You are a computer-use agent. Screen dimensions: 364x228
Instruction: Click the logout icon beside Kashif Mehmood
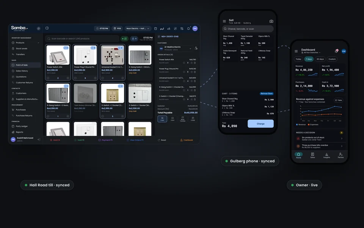click(x=39, y=139)
